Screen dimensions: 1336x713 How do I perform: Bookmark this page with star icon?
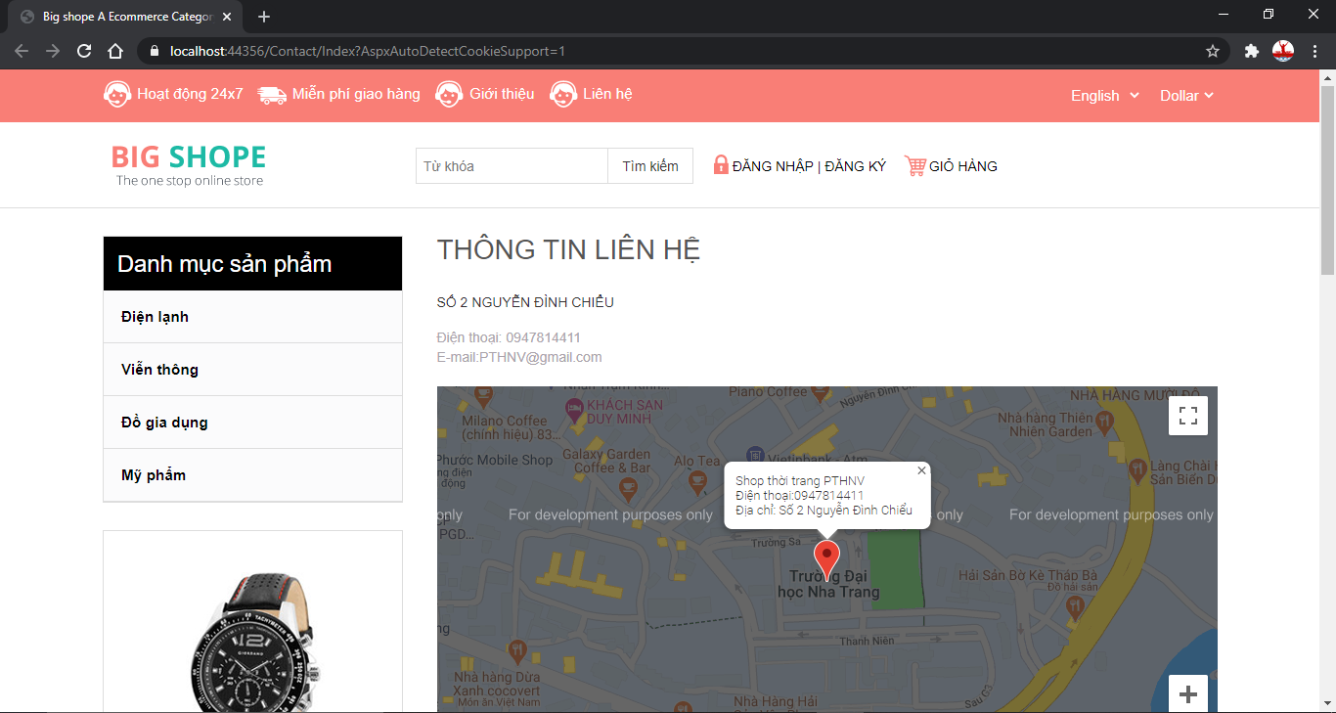click(x=1213, y=51)
